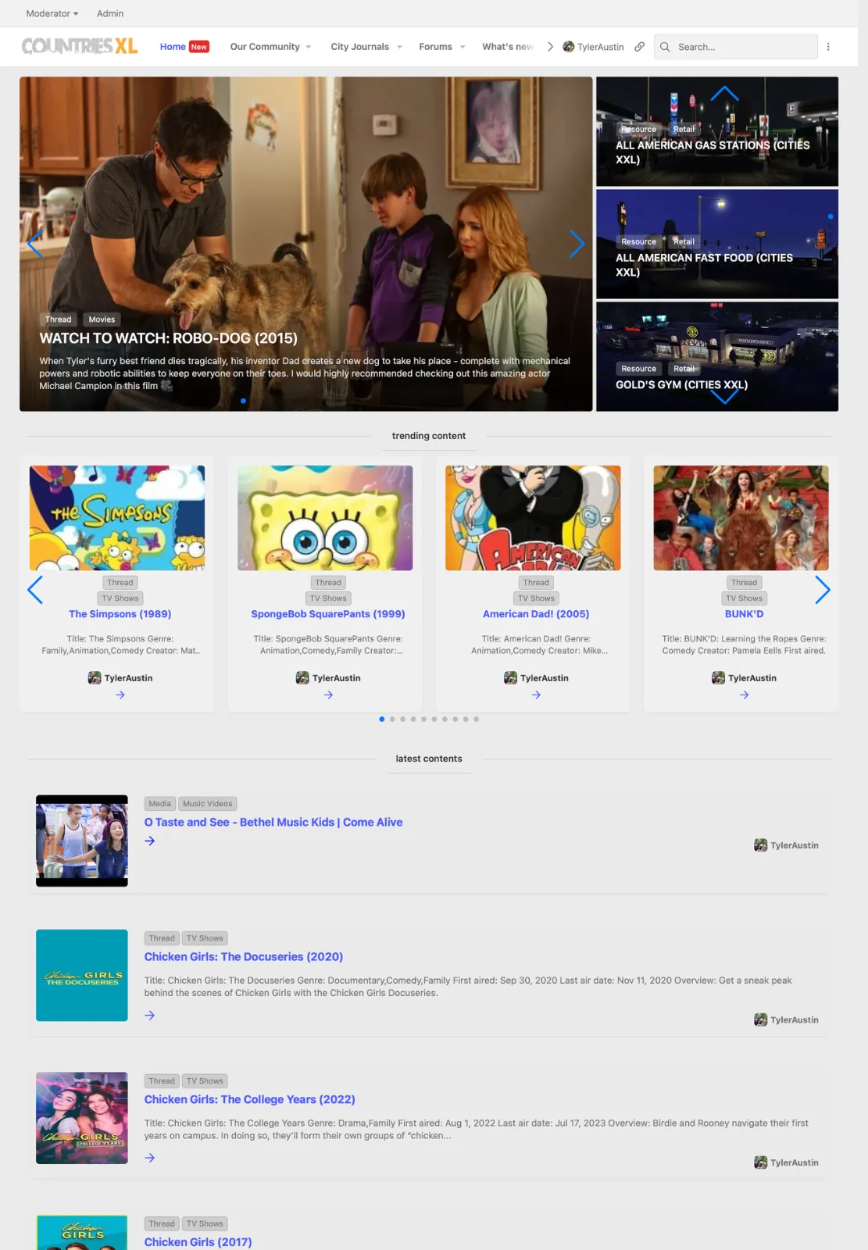Viewport: 868px width, 1250px height.
Task: Open the three-dot more options menu
Action: 828,47
